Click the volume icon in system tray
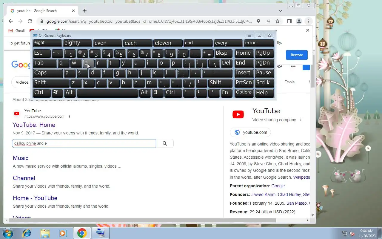The image size is (382, 239). [x=352, y=233]
